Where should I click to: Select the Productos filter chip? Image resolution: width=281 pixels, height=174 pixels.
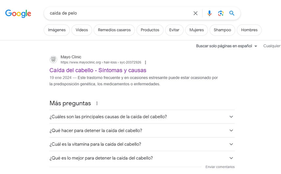150,30
